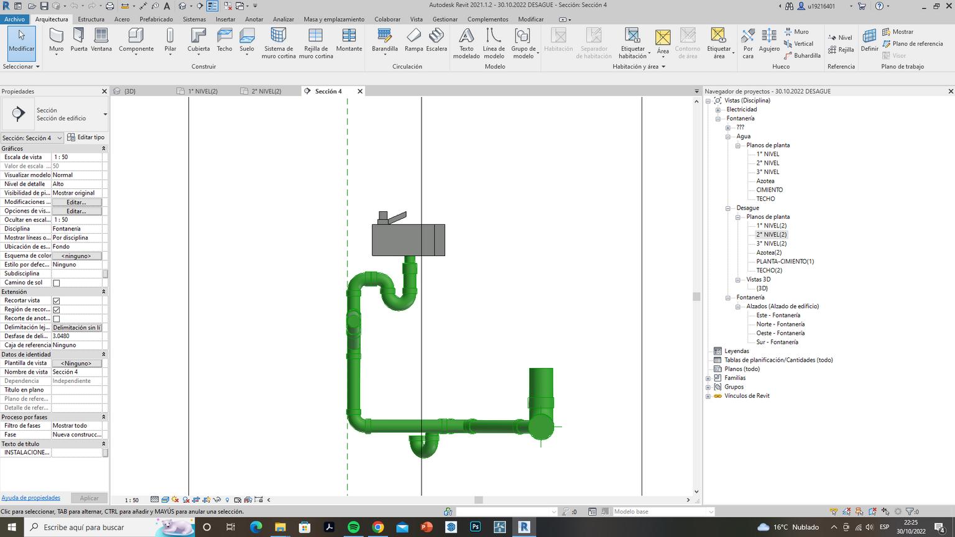Switch to the 1° NIVEL(2) view tab
This screenshot has width=955, height=537.
point(203,91)
